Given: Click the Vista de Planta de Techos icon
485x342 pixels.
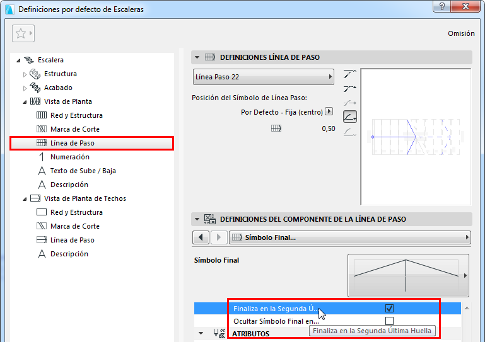Looking at the screenshot, I should [35, 198].
